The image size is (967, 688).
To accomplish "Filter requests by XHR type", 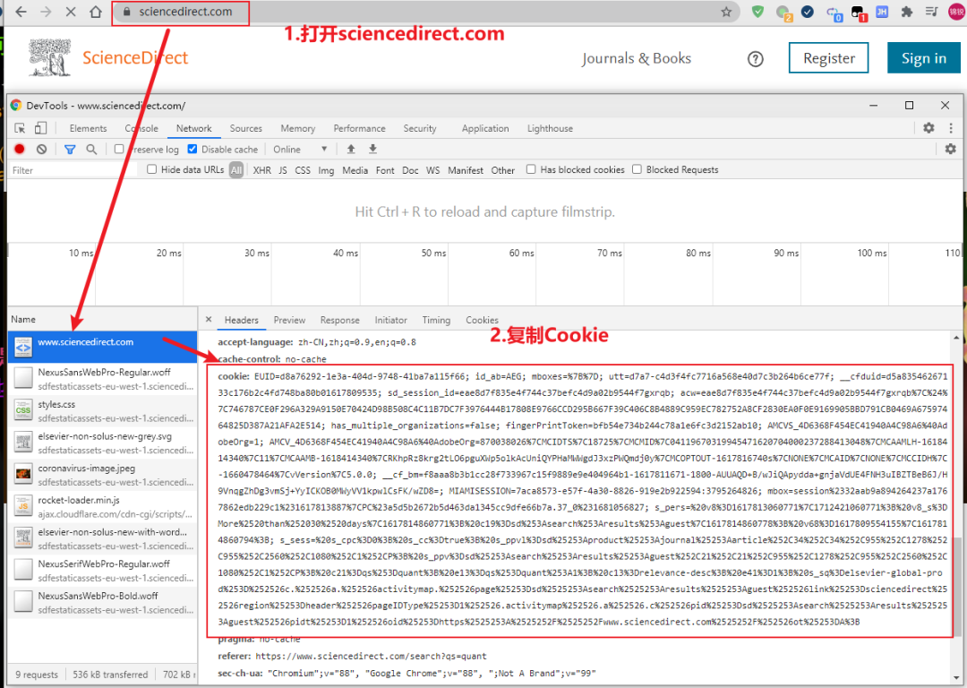I will (262, 170).
